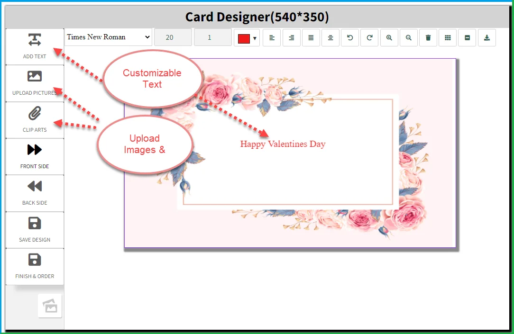
Task: Download the card design
Action: tap(487, 37)
